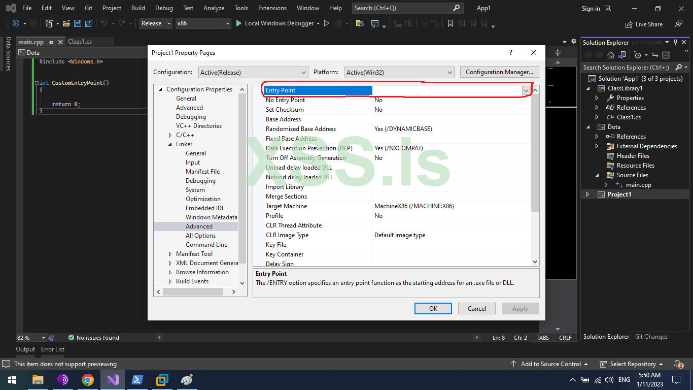
Task: Click the Live Share icon
Action: (x=630, y=24)
